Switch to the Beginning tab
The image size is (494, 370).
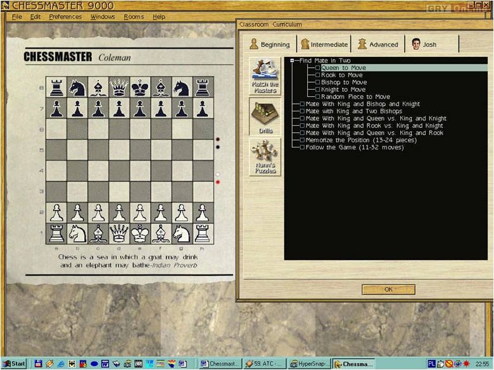(x=270, y=44)
